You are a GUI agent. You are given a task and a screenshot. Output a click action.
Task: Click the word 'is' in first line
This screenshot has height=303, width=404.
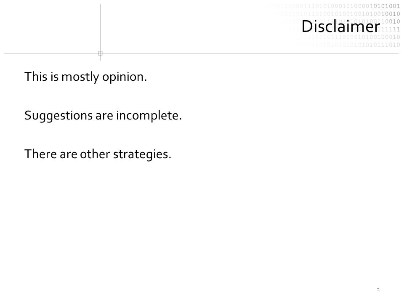(54, 77)
